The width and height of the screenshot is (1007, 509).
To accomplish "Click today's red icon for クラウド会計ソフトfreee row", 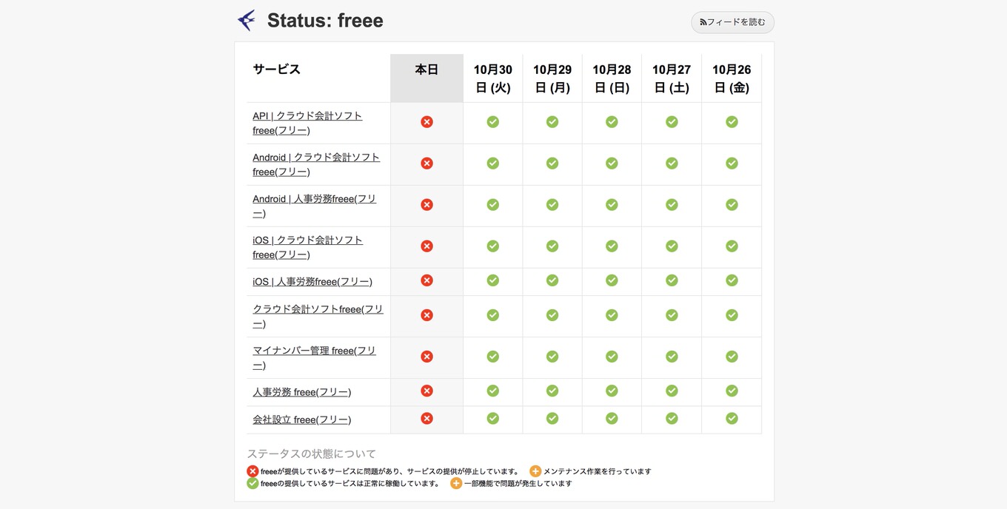I will tap(426, 315).
